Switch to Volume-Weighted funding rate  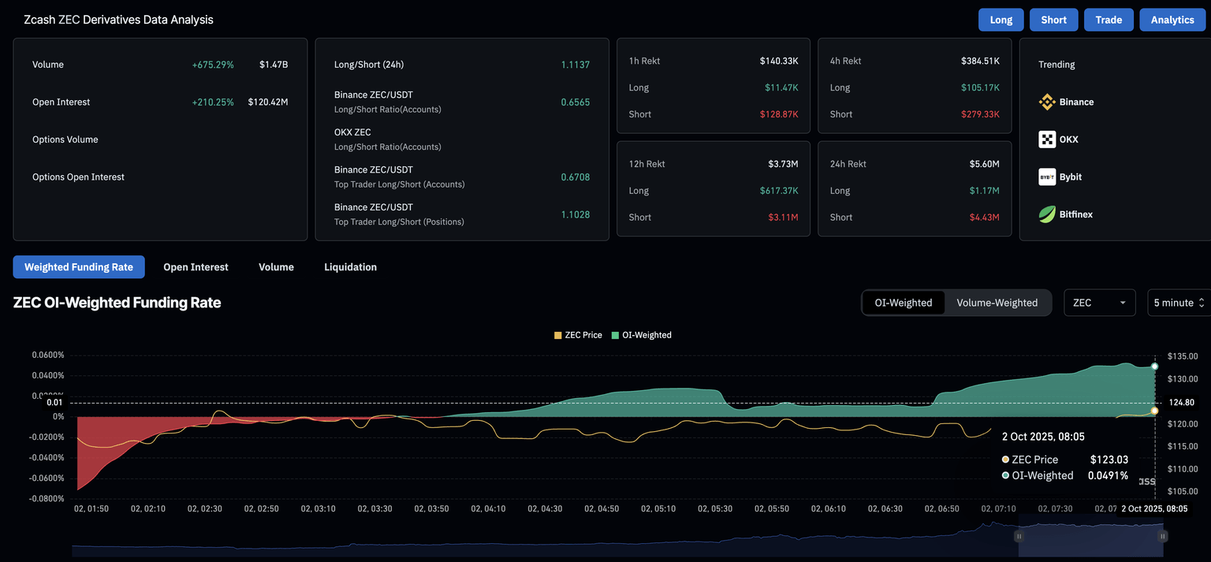(997, 303)
